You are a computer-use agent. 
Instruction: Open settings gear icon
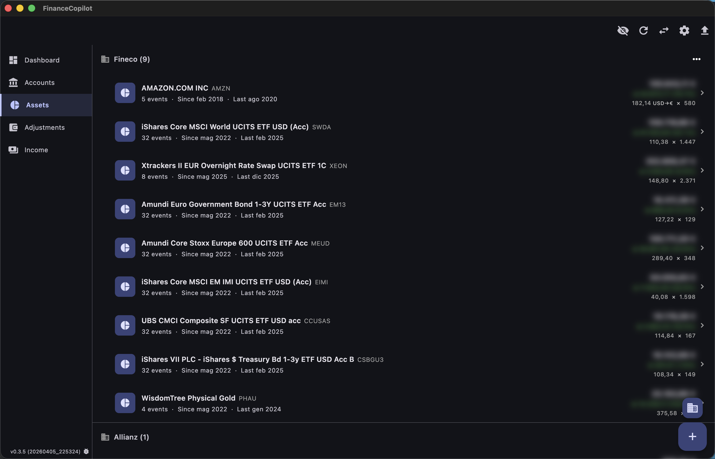[x=684, y=30]
